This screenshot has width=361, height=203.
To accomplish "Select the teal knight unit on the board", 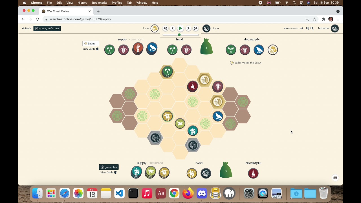I will (193, 131).
